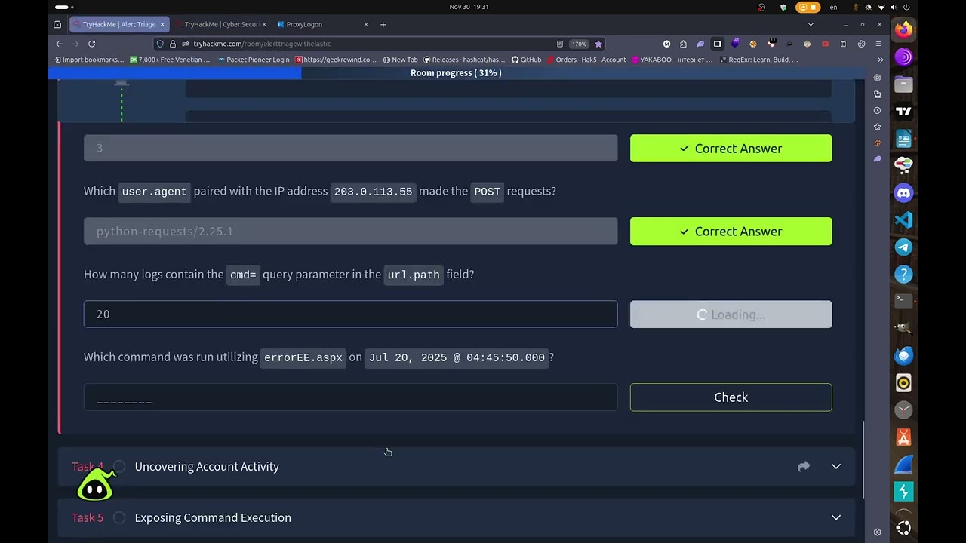Image resolution: width=966 pixels, height=543 pixels.
Task: Select the Task 5 status circle
Action: (x=119, y=517)
